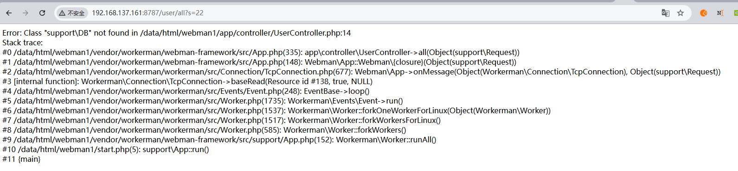The width and height of the screenshot is (738, 171).
Task: Select stack frame #0 UserController->all line
Action: coord(261,52)
